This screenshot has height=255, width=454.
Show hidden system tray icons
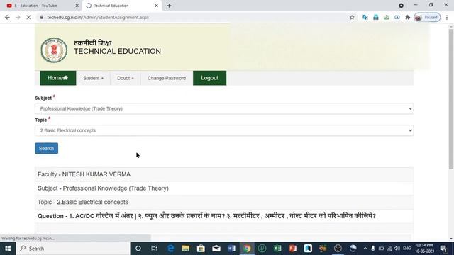[365, 249]
